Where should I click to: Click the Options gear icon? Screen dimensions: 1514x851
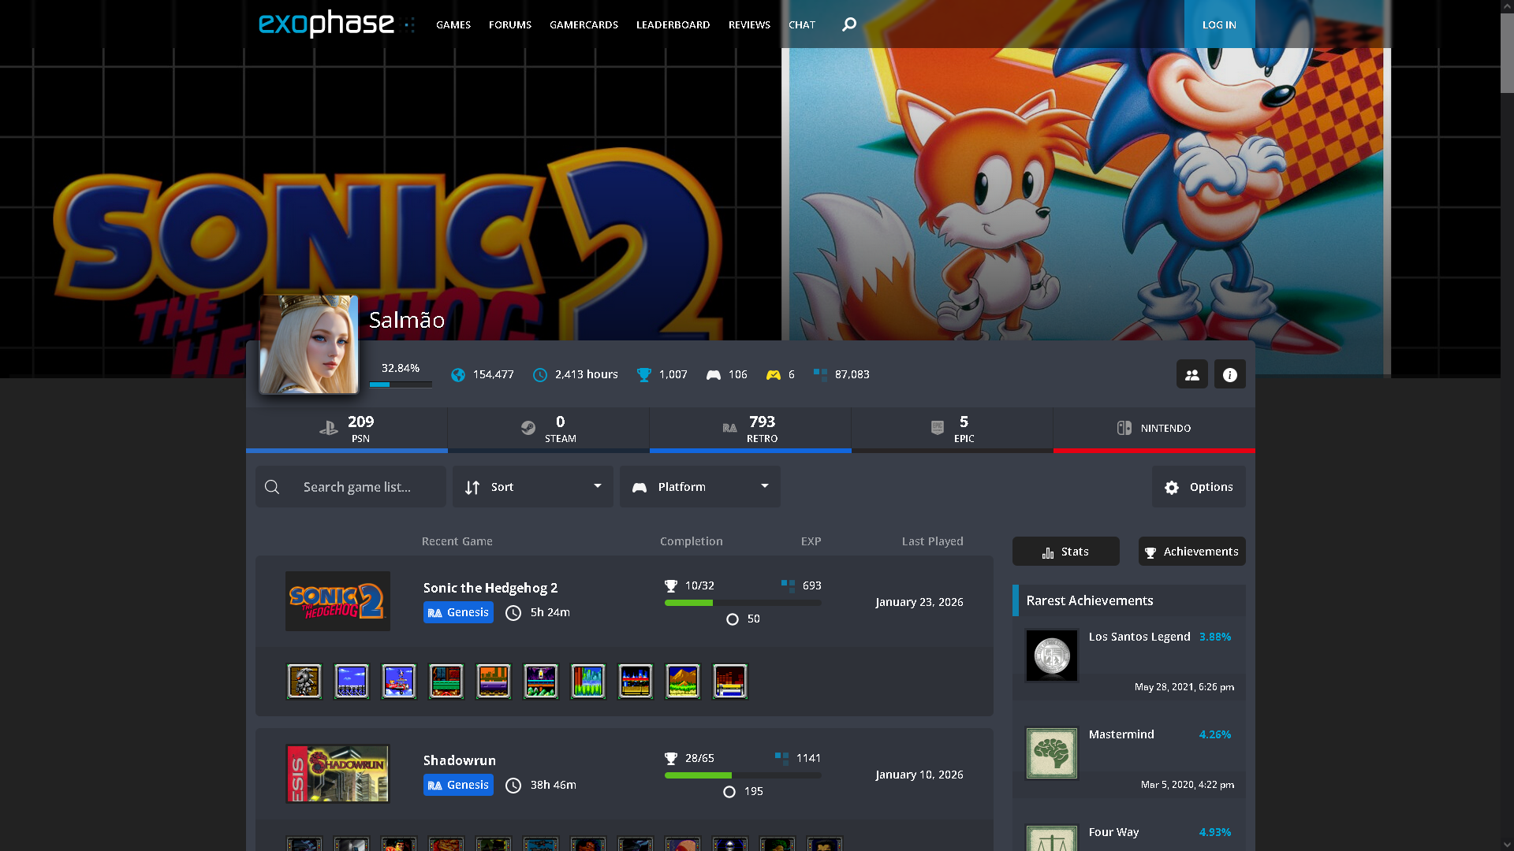[x=1172, y=488]
